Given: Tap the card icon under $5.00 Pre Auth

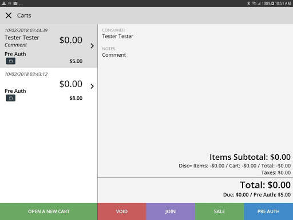Looking at the screenshot, I should tap(11, 61).
